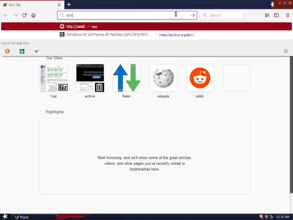Click the Highlights section heading
293x220 pixels.
tap(55, 112)
